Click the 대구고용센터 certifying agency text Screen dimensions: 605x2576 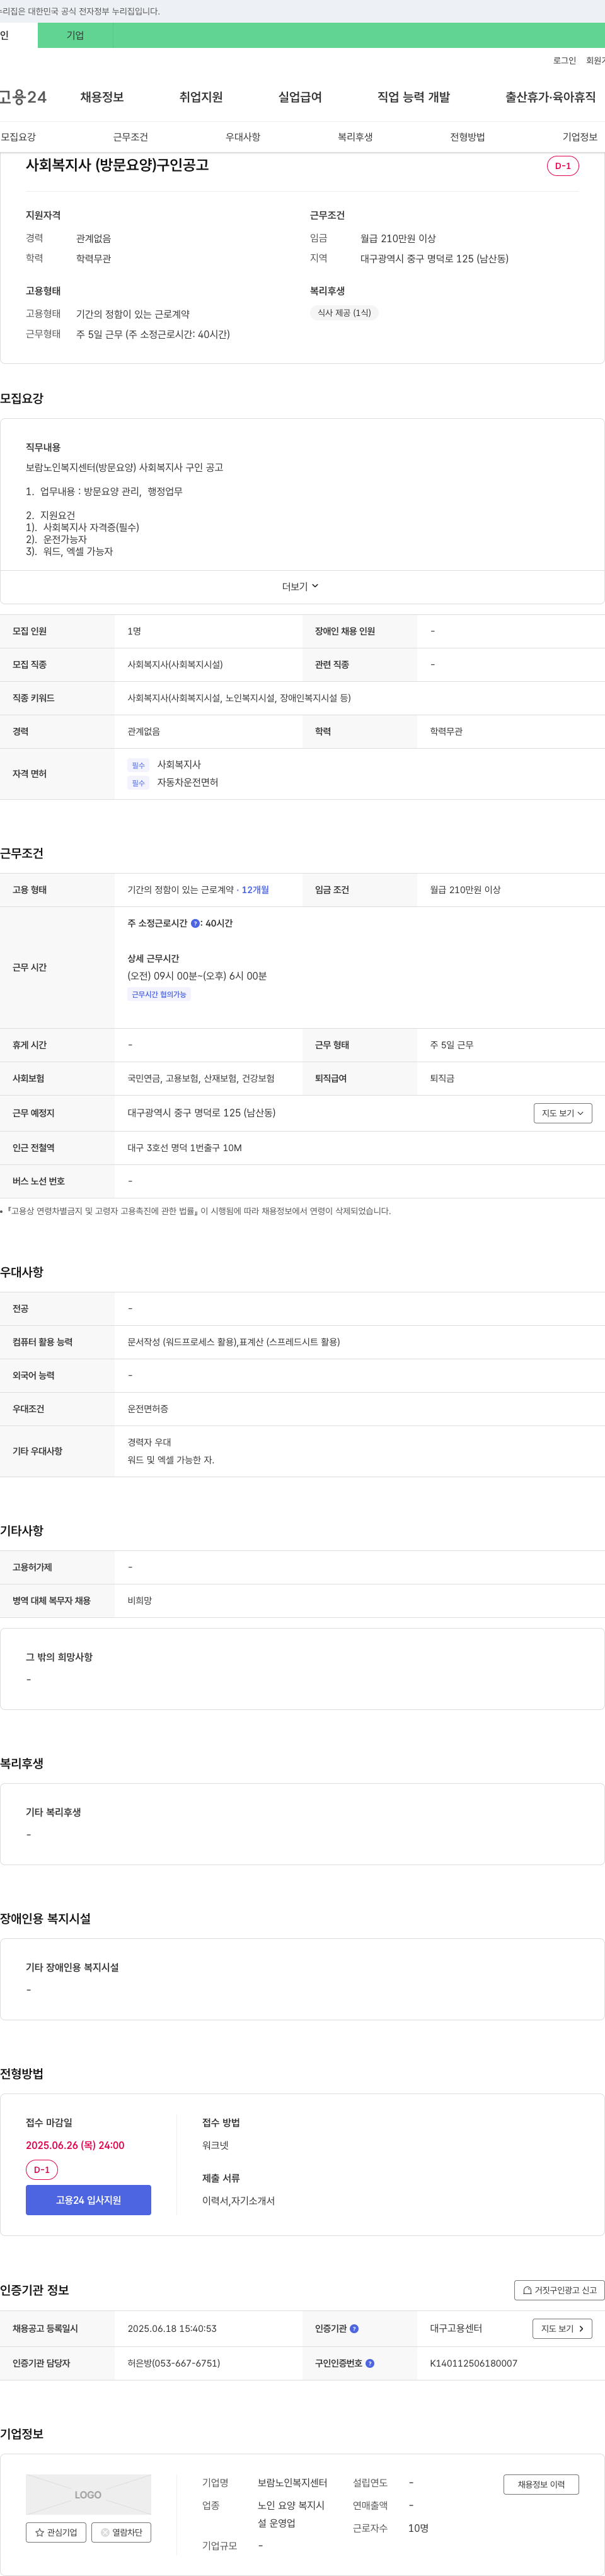click(455, 2328)
